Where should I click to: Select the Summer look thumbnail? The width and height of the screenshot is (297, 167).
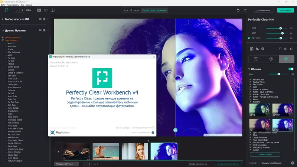[283, 110]
